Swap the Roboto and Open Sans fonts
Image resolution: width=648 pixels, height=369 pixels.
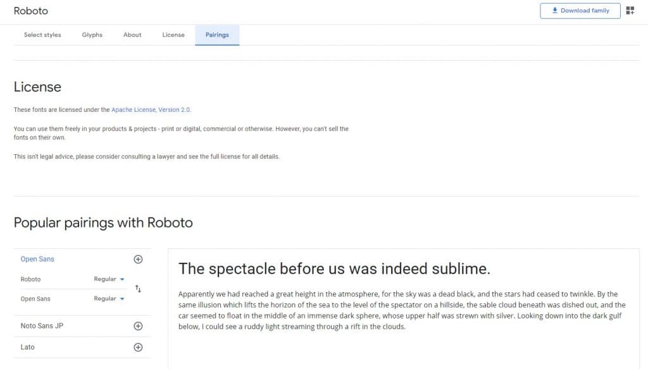(x=139, y=289)
